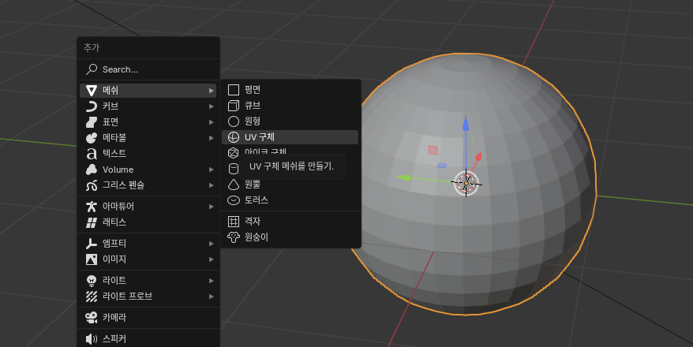The height and width of the screenshot is (347, 693).
Task: Add the 원숭이 monkey mesh
Action: (x=290, y=237)
